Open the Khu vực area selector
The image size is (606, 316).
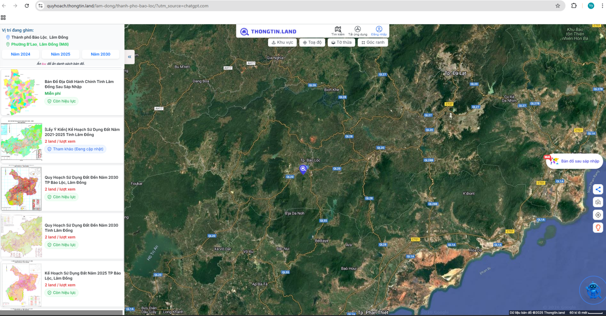pos(282,42)
